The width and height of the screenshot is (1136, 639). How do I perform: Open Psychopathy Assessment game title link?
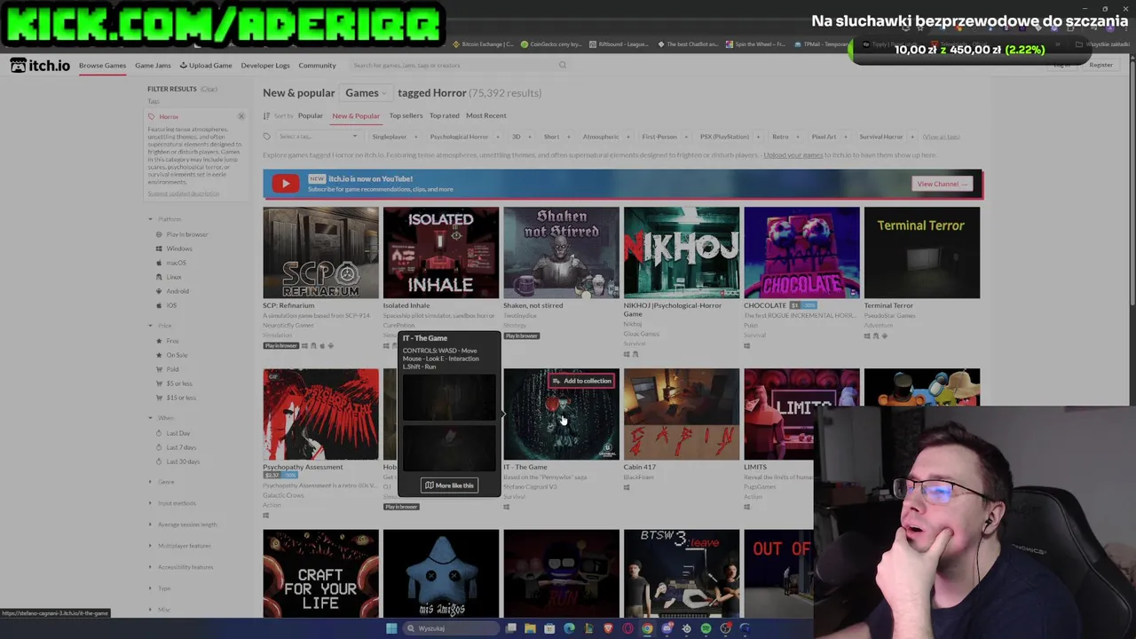coord(303,467)
